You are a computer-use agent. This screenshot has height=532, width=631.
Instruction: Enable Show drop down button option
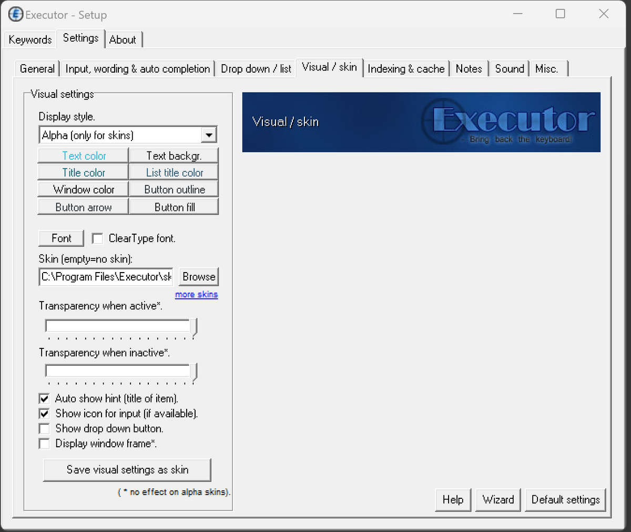tap(45, 428)
